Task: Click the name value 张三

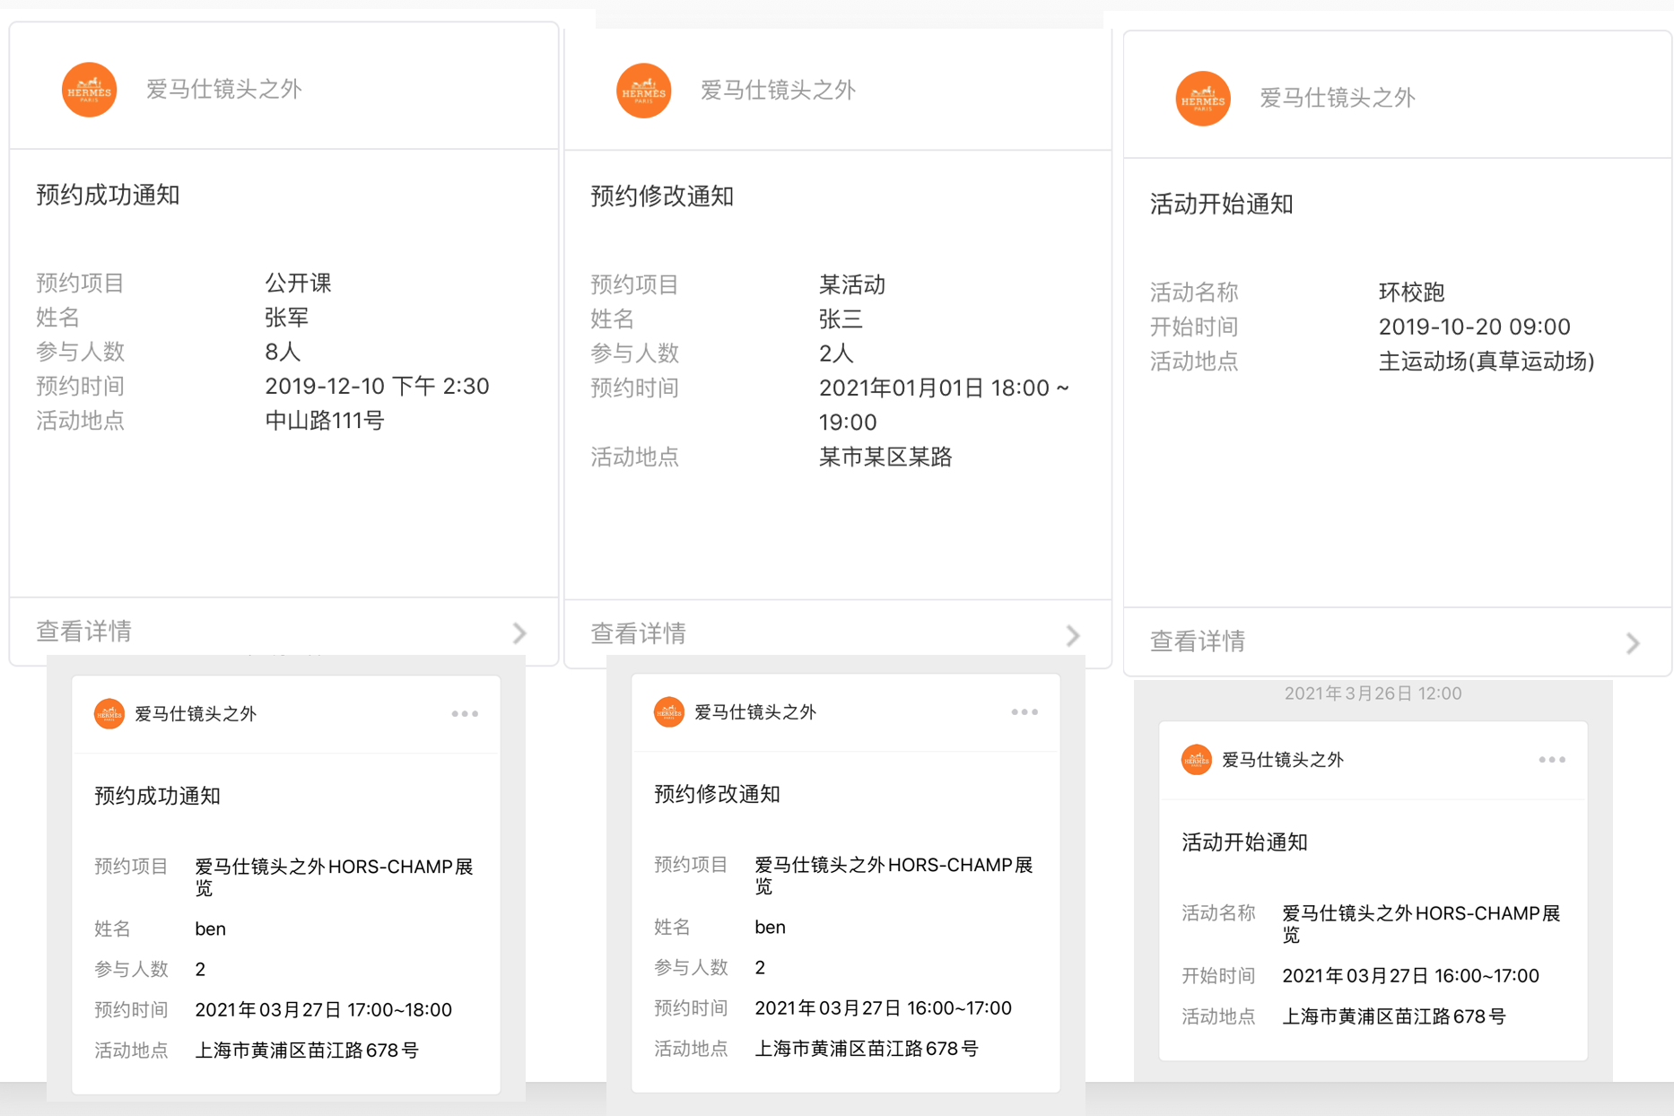Action: [841, 319]
